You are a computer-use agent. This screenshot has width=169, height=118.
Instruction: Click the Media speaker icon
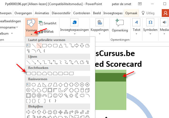164,22
